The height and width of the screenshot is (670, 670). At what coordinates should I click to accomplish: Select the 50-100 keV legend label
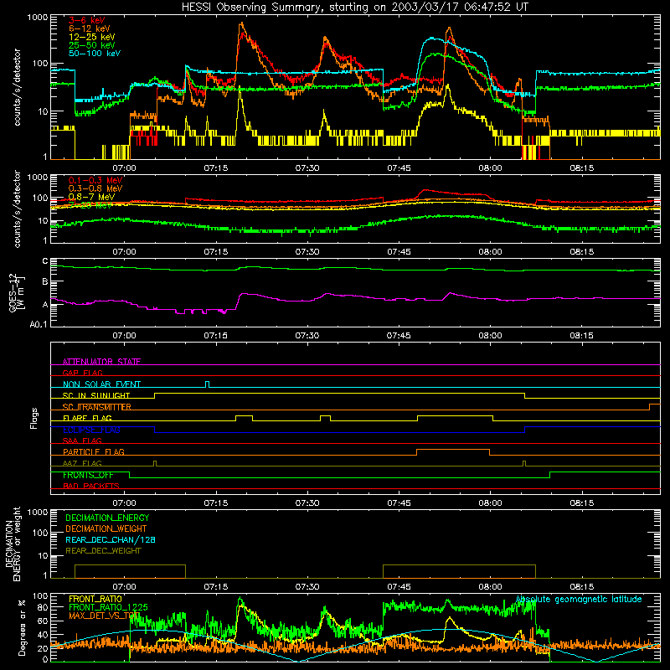click(95, 54)
